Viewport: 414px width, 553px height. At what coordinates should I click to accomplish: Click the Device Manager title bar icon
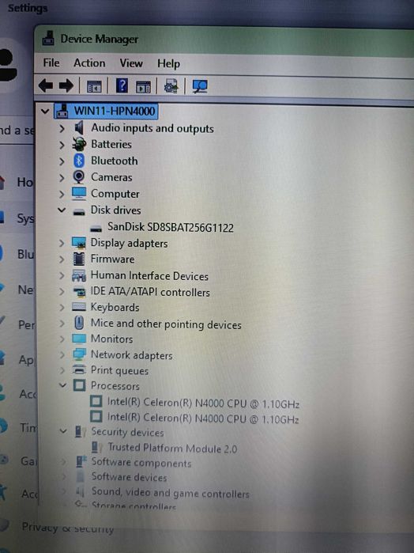(x=48, y=38)
